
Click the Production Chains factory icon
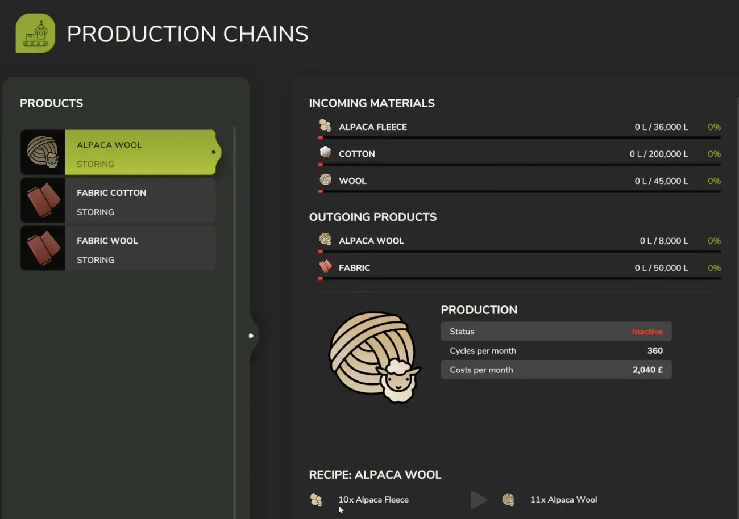click(35, 34)
